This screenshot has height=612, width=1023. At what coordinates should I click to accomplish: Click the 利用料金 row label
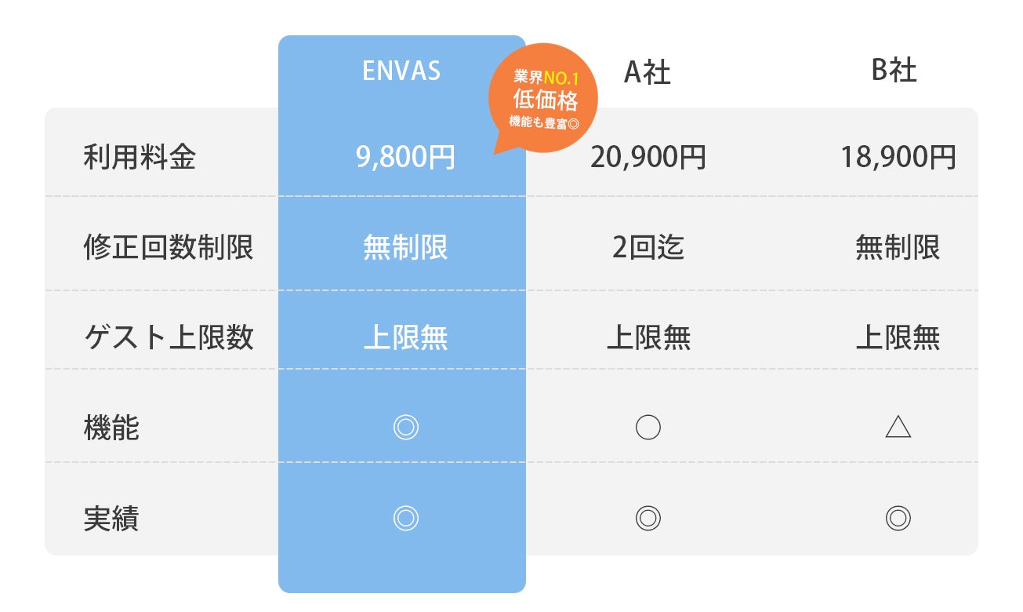point(140,158)
